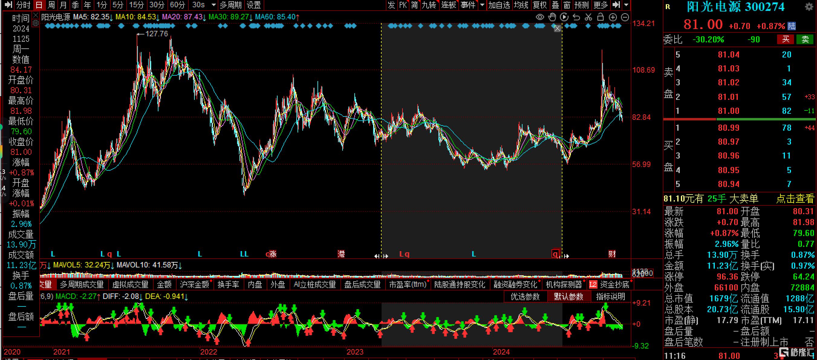817x360 pixels.
Task: Select the 机构探测器 indicator tab
Action: pyautogui.click(x=564, y=284)
